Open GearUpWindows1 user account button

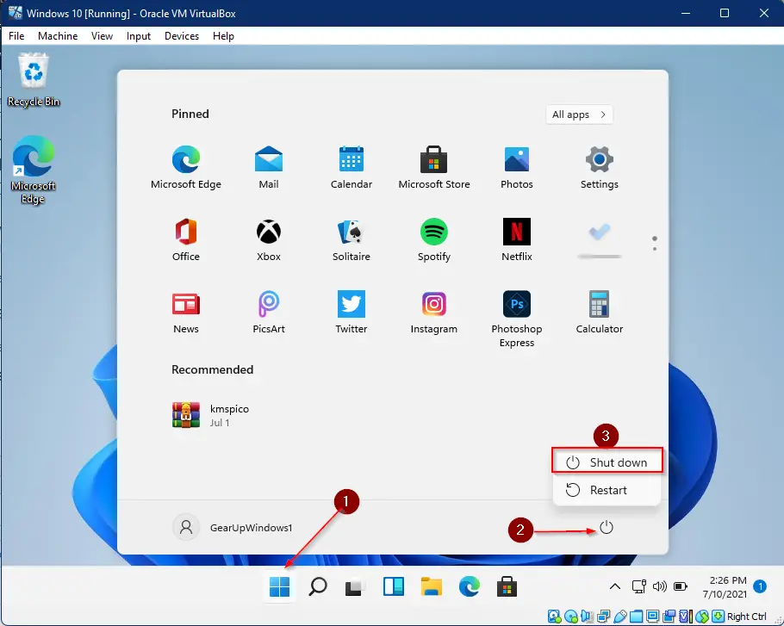(233, 527)
